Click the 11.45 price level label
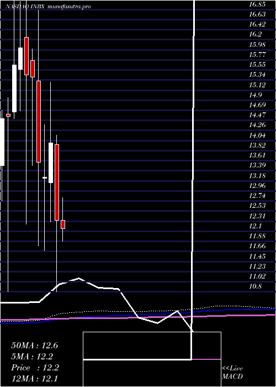This screenshot has width=276, height=387. [257, 257]
